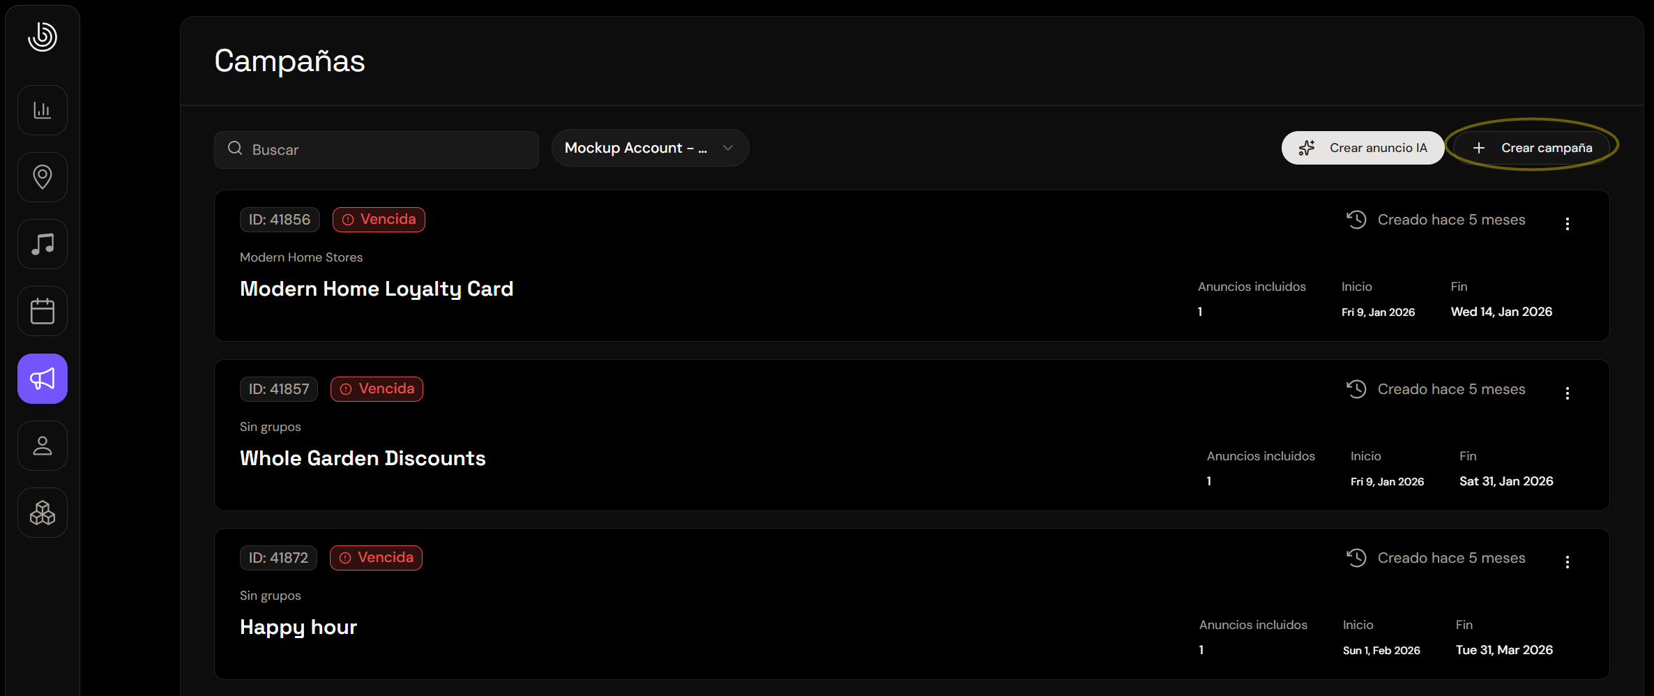Focus the Buscar search field
Image resolution: width=1654 pixels, height=696 pixels.
click(377, 149)
